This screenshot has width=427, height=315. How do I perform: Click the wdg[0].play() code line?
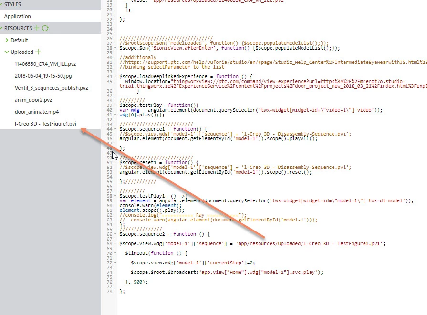pyautogui.click(x=142, y=115)
